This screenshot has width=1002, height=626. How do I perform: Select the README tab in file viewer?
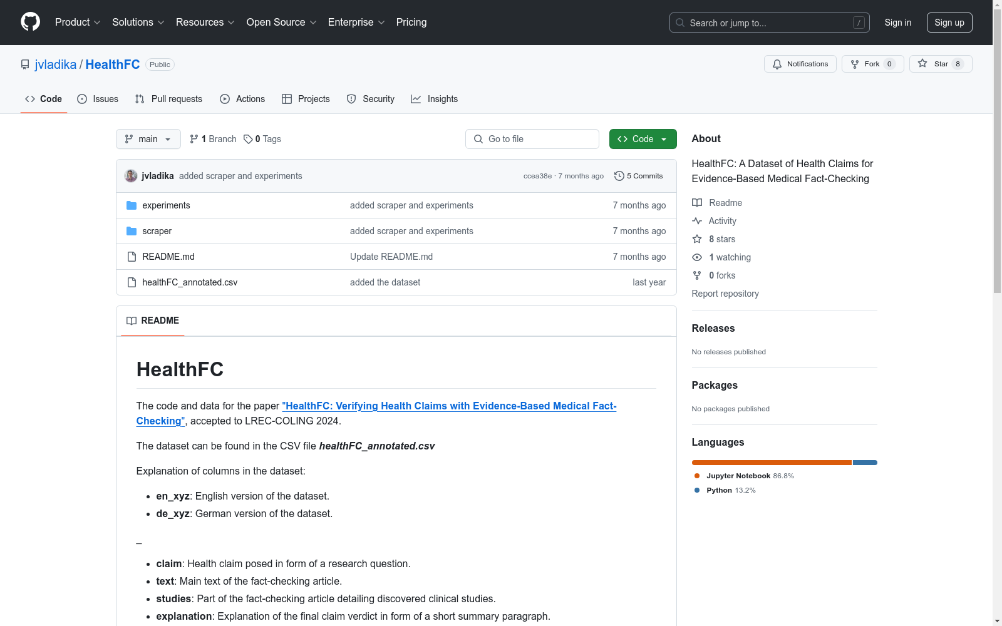[x=152, y=321]
